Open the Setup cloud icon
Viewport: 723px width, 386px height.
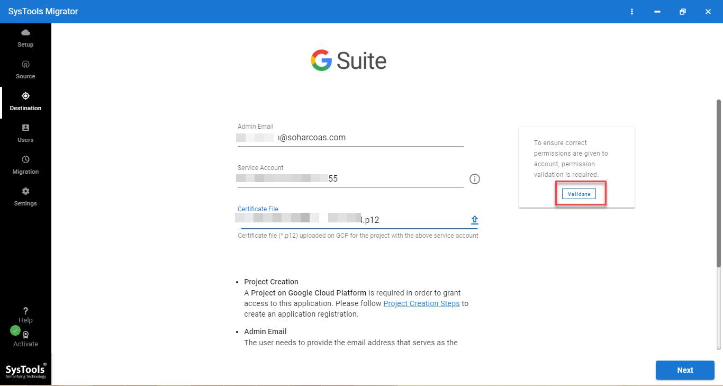point(25,33)
